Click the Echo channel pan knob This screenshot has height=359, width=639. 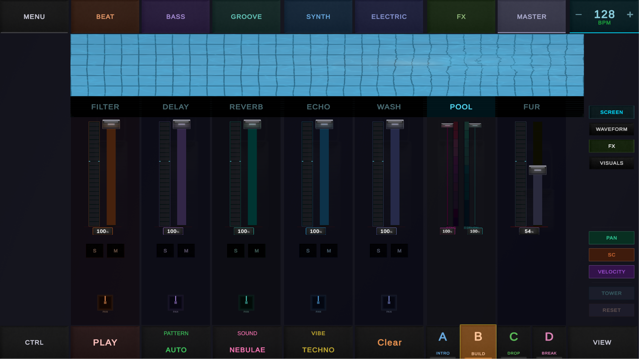click(318, 302)
